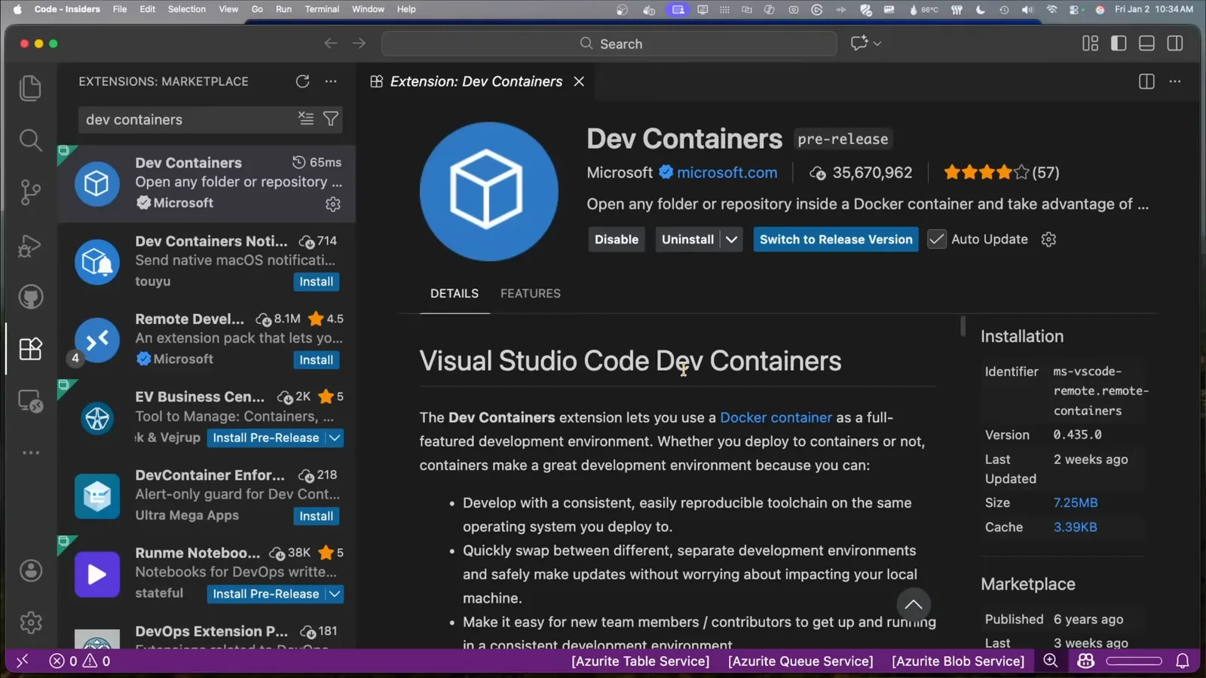Click the remote window indicator in status bar
1206x678 pixels.
click(22, 661)
